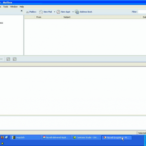Screen dimensions: 146x146
Task: Click inside the Filter input field
Action: point(142,12)
